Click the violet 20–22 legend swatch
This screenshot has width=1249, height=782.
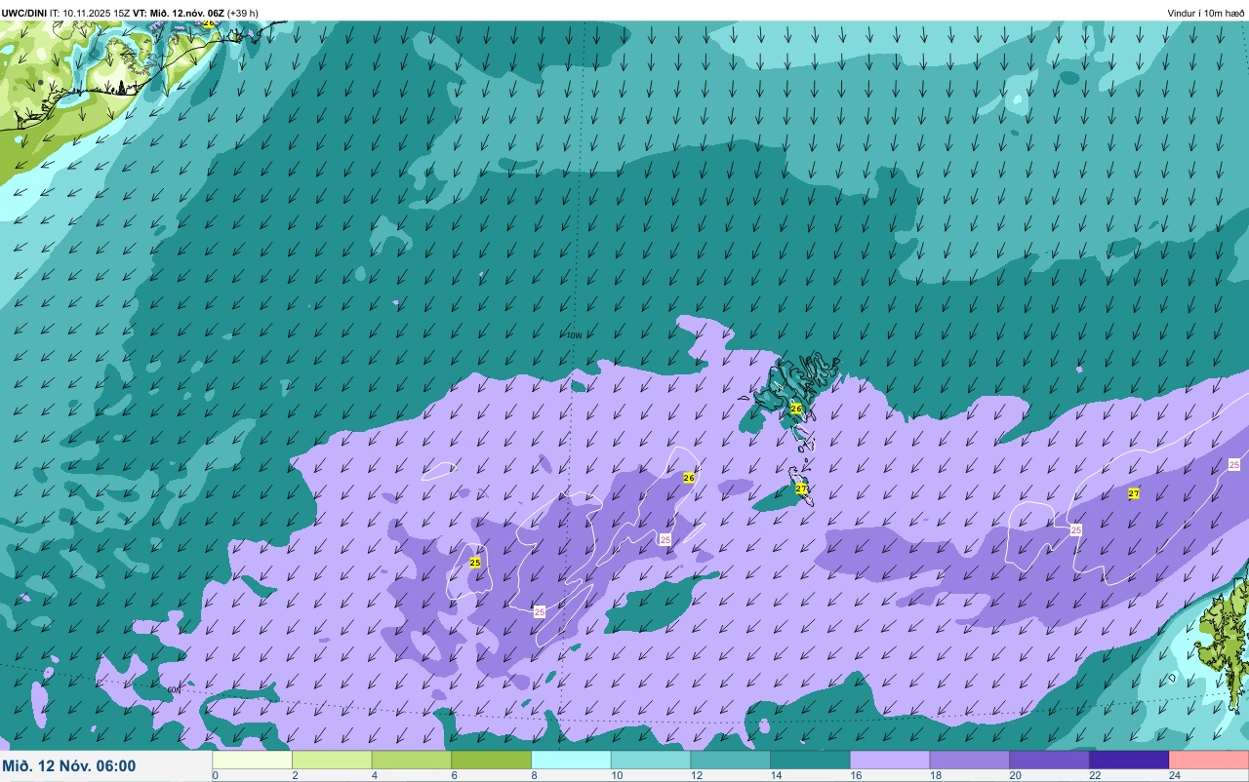pyautogui.click(x=1049, y=760)
